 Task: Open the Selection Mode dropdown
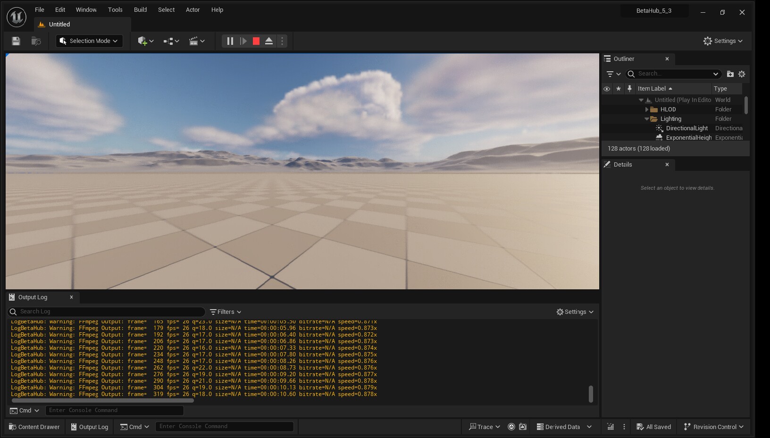[89, 41]
